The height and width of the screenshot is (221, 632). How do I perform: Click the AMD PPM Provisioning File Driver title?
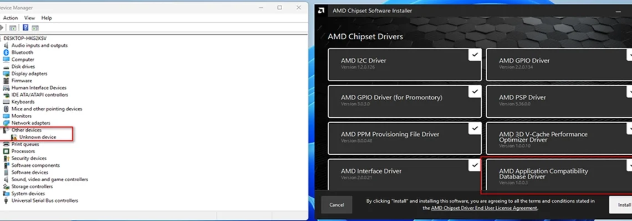[x=390, y=134]
